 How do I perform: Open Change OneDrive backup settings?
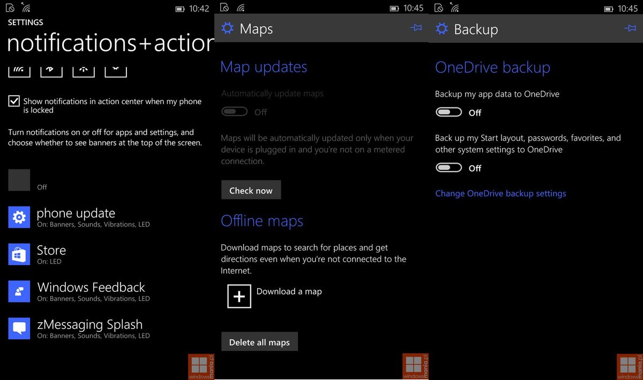pos(500,193)
